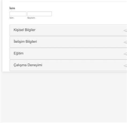This screenshot has height=123, width=127.
Task: Click the gray empty area below the form
Action: pyautogui.click(x=63, y=97)
